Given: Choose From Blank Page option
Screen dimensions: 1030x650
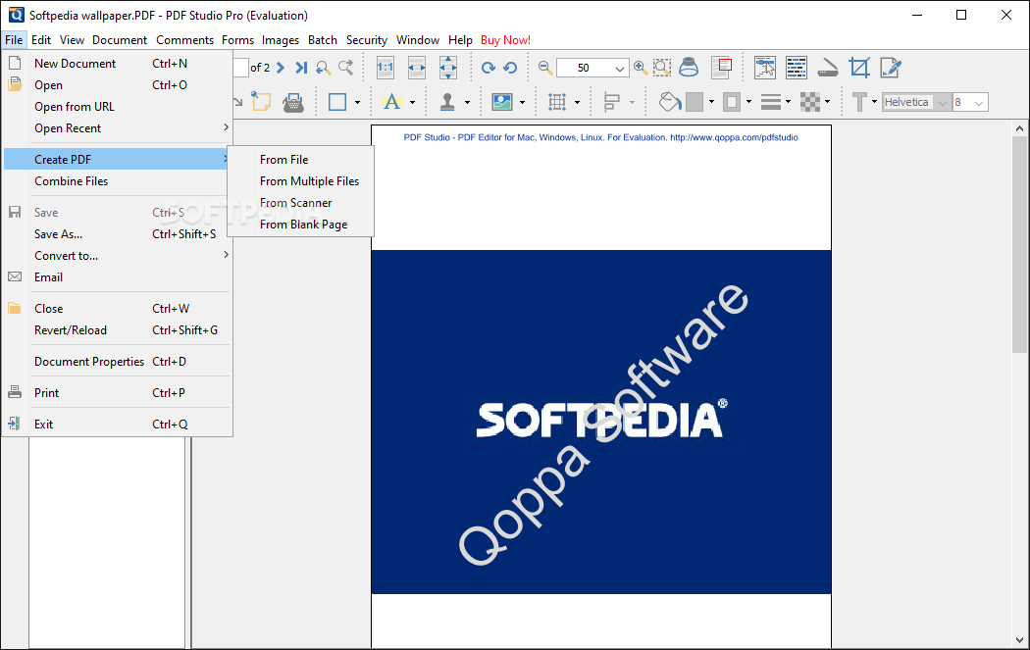Looking at the screenshot, I should coord(301,225).
